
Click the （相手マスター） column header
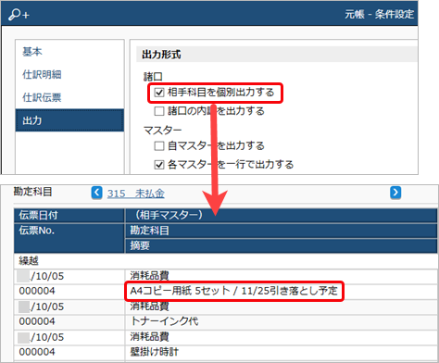click(282, 215)
